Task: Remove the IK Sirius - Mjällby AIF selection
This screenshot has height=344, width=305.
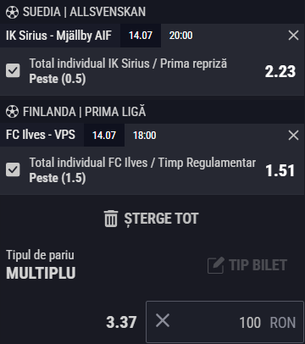Action: coord(293,36)
